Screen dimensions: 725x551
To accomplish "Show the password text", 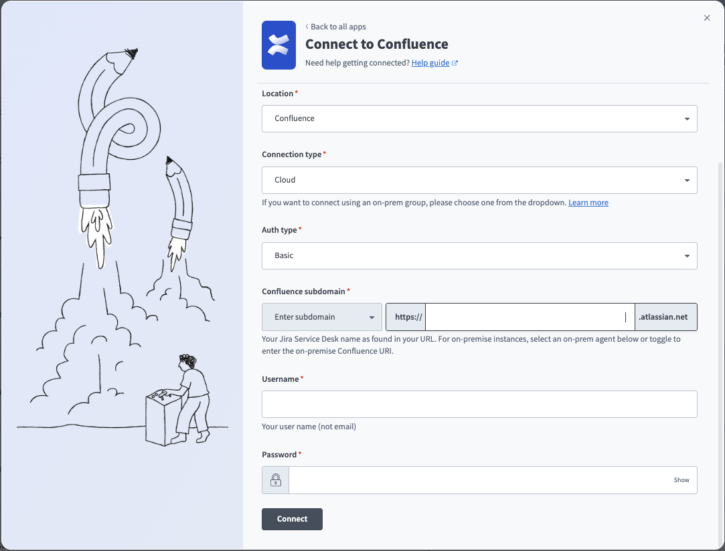I will [681, 479].
